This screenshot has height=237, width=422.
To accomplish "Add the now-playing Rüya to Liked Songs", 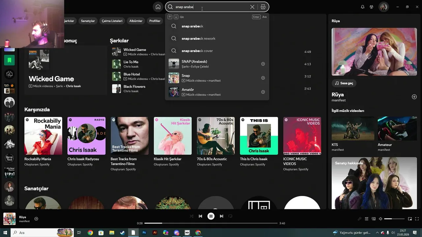I will (36, 219).
